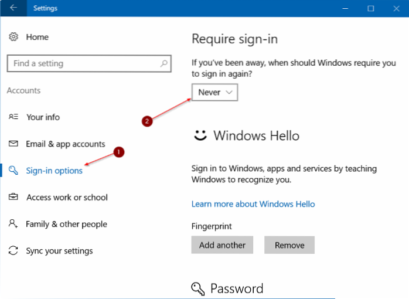Viewport: 409px width, 299px height.
Task: Maximize the Settings window
Action: 371,8
